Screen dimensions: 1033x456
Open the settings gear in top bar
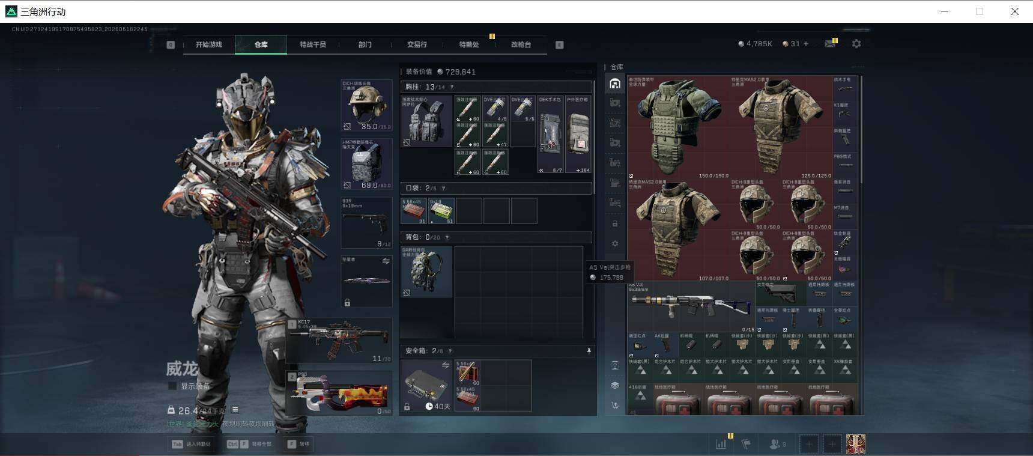pyautogui.click(x=856, y=44)
